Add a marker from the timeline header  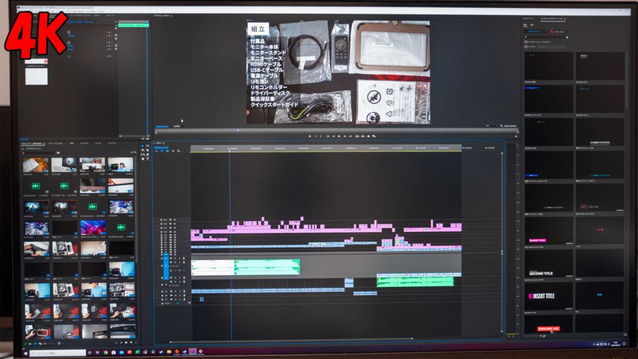tap(173, 151)
